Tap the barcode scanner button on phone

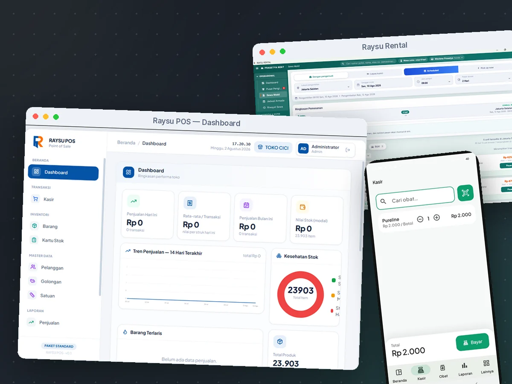click(465, 193)
